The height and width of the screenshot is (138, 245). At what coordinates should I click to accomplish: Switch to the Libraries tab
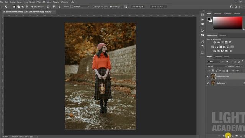click(223, 35)
